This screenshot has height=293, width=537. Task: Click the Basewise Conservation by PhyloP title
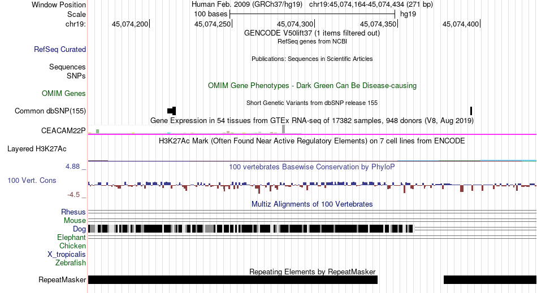pyautogui.click(x=312, y=167)
